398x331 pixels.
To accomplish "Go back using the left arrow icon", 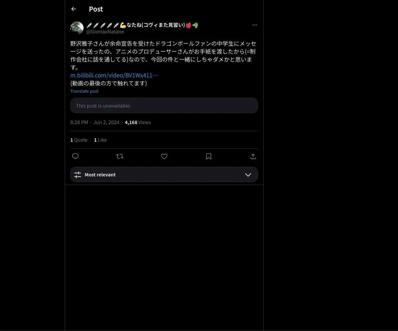I will [x=74, y=9].
